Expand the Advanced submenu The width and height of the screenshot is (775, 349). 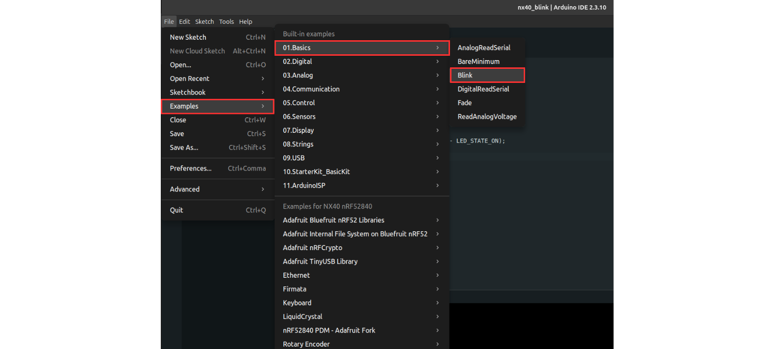[x=217, y=190]
